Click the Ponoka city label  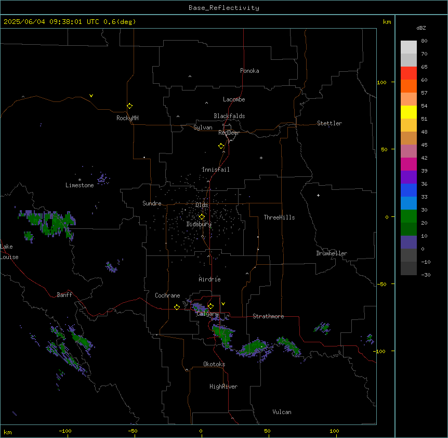[249, 71]
